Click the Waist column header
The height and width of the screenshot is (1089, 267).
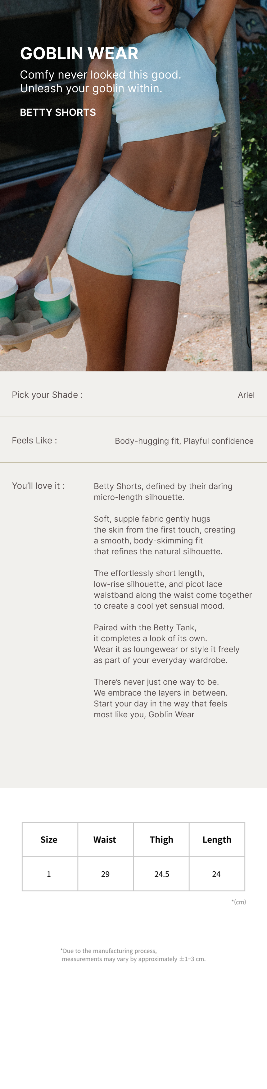click(x=105, y=840)
